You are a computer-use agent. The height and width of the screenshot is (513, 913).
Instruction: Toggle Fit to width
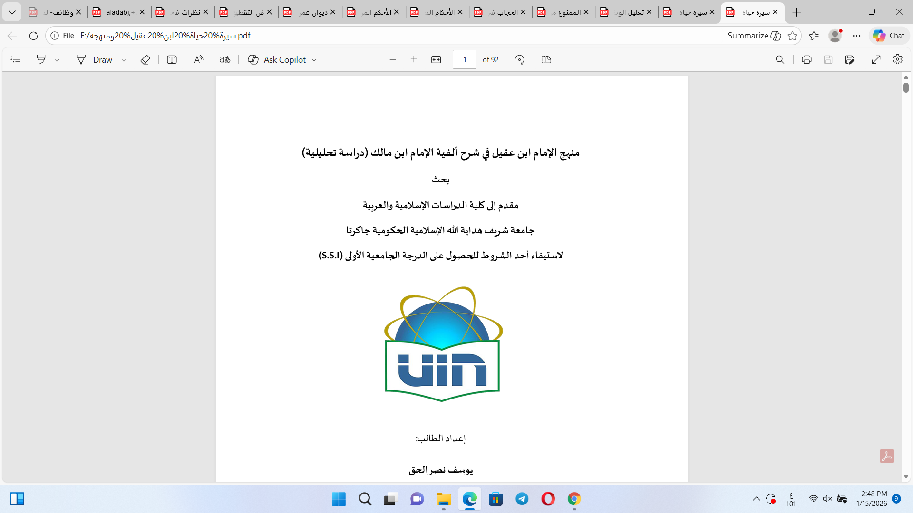coord(436,59)
